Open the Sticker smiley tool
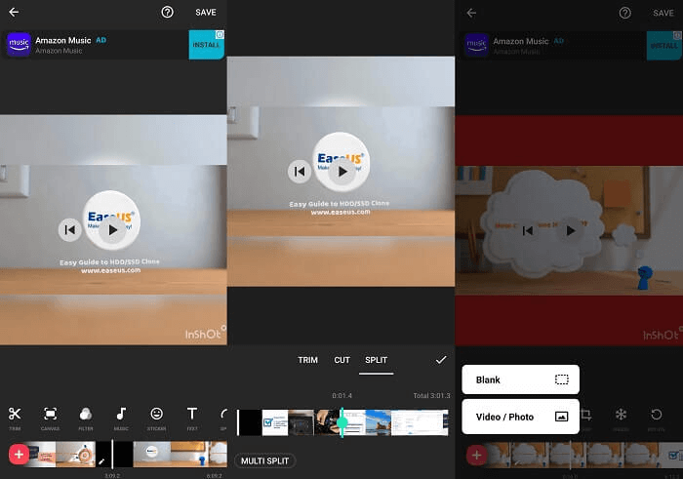 156,416
